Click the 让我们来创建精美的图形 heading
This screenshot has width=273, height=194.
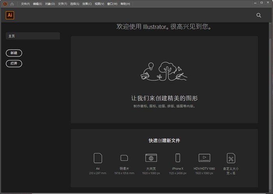(x=165, y=98)
